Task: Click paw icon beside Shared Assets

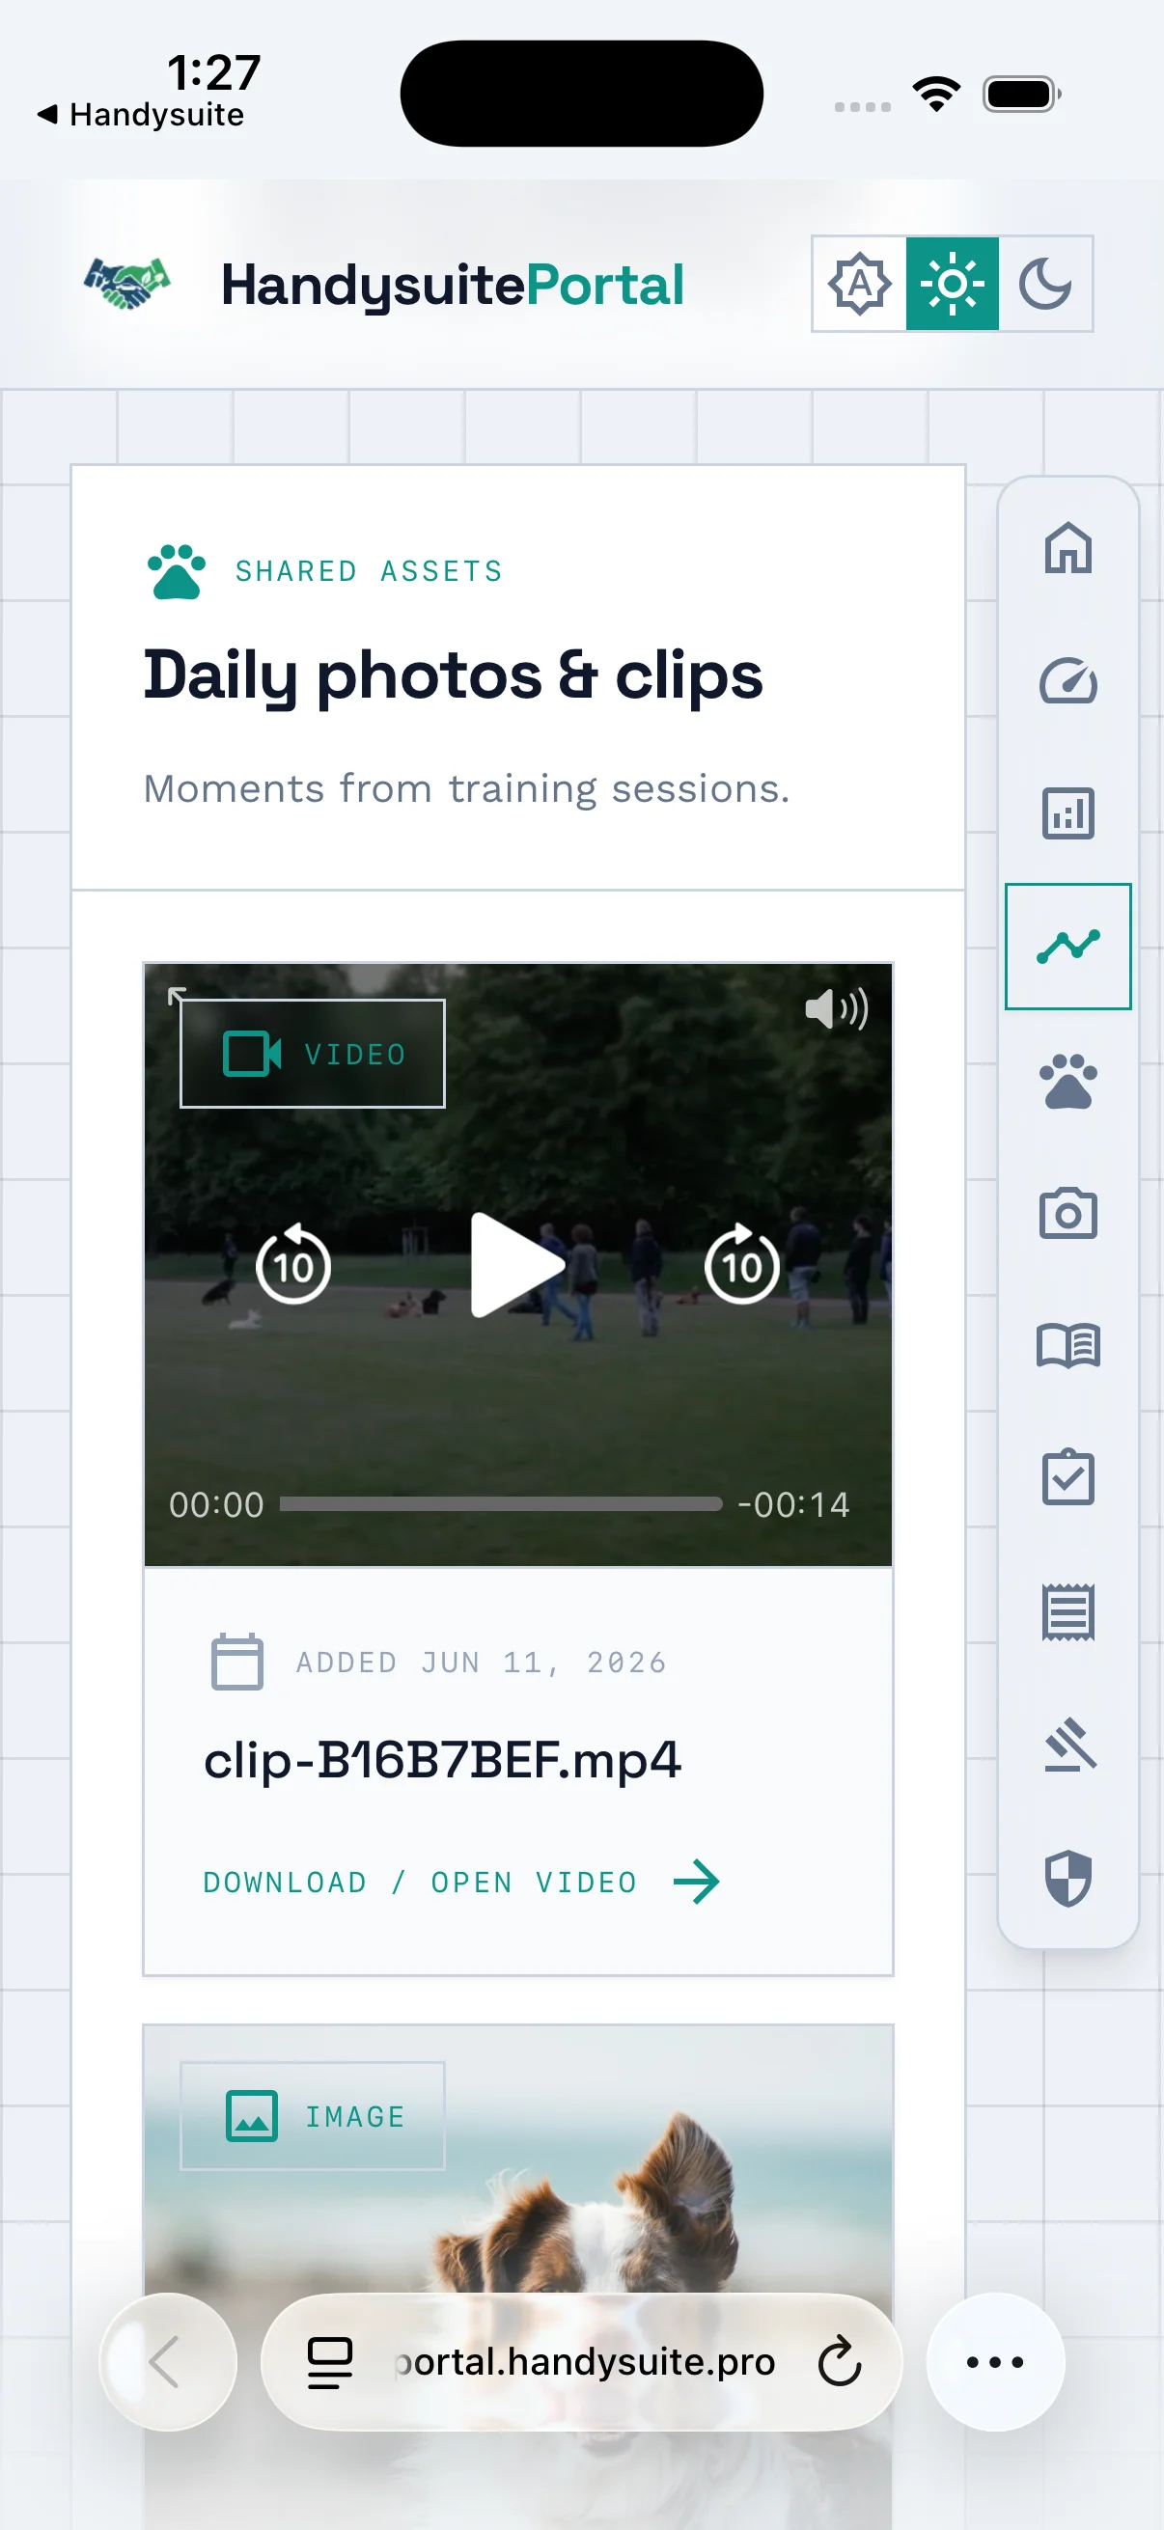Action: [x=176, y=570]
